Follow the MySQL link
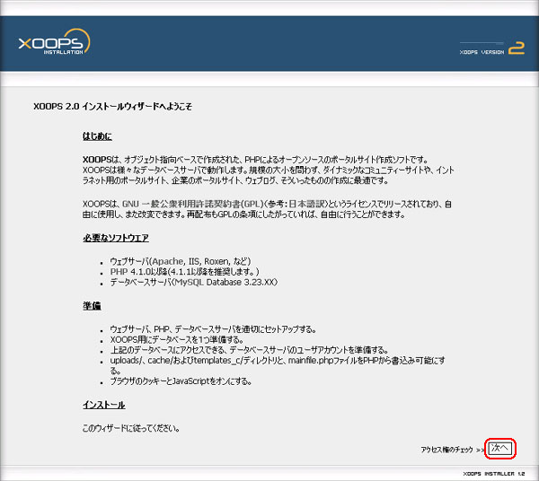Image resolution: width=539 pixels, height=481 pixels. (x=190, y=282)
